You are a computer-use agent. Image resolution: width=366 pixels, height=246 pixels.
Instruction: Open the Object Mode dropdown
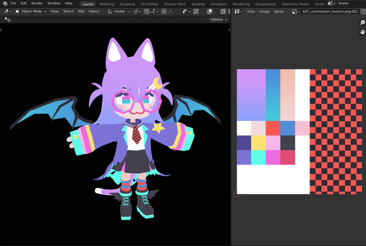click(x=30, y=11)
